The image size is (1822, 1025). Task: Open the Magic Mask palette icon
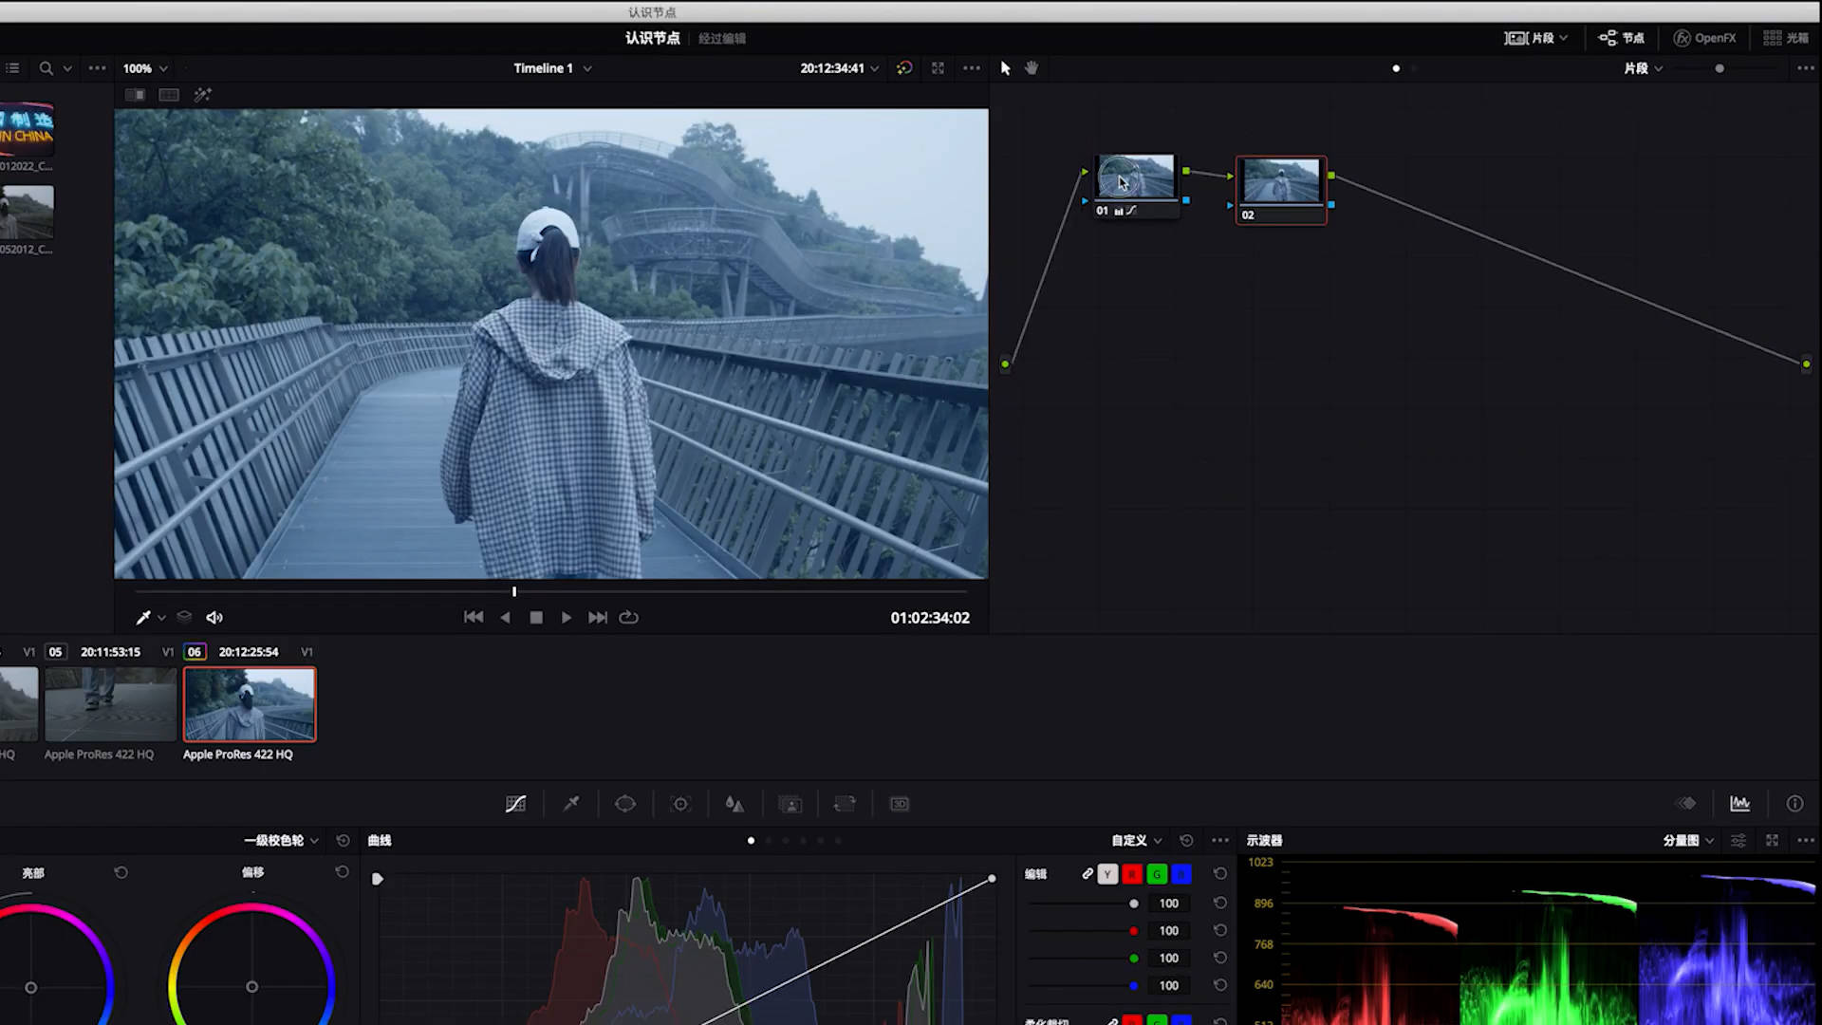click(x=790, y=804)
